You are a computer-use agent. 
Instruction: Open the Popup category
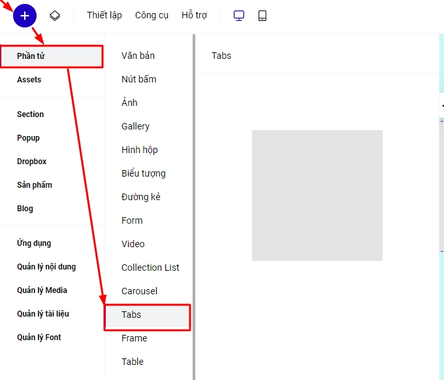click(29, 138)
